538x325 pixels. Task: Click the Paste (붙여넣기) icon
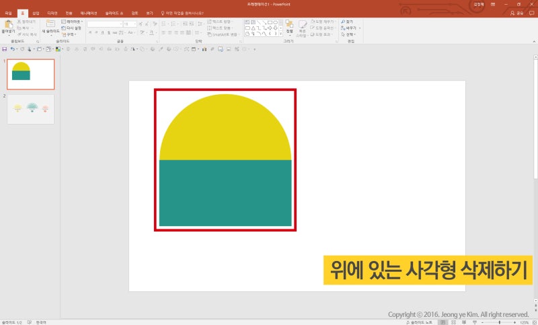[x=8, y=25]
